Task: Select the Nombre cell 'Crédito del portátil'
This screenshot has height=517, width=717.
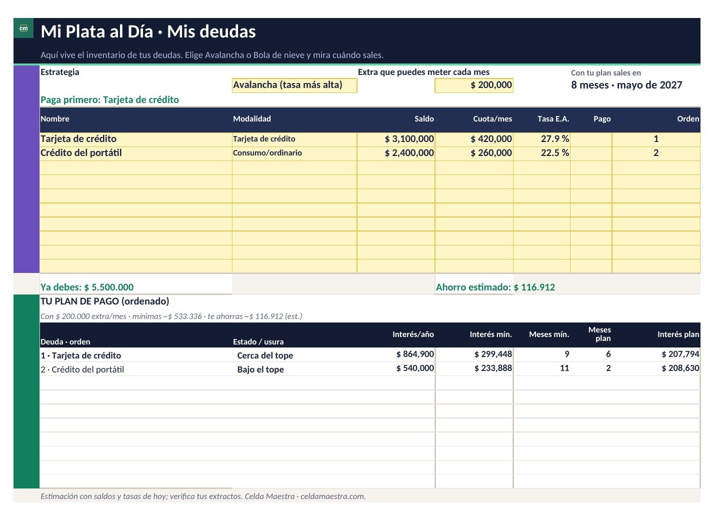Action: 136,153
